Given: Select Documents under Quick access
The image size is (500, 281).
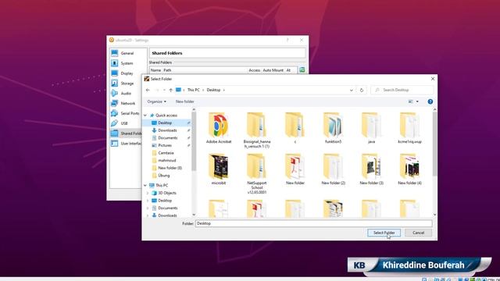Looking at the screenshot, I should (168, 138).
